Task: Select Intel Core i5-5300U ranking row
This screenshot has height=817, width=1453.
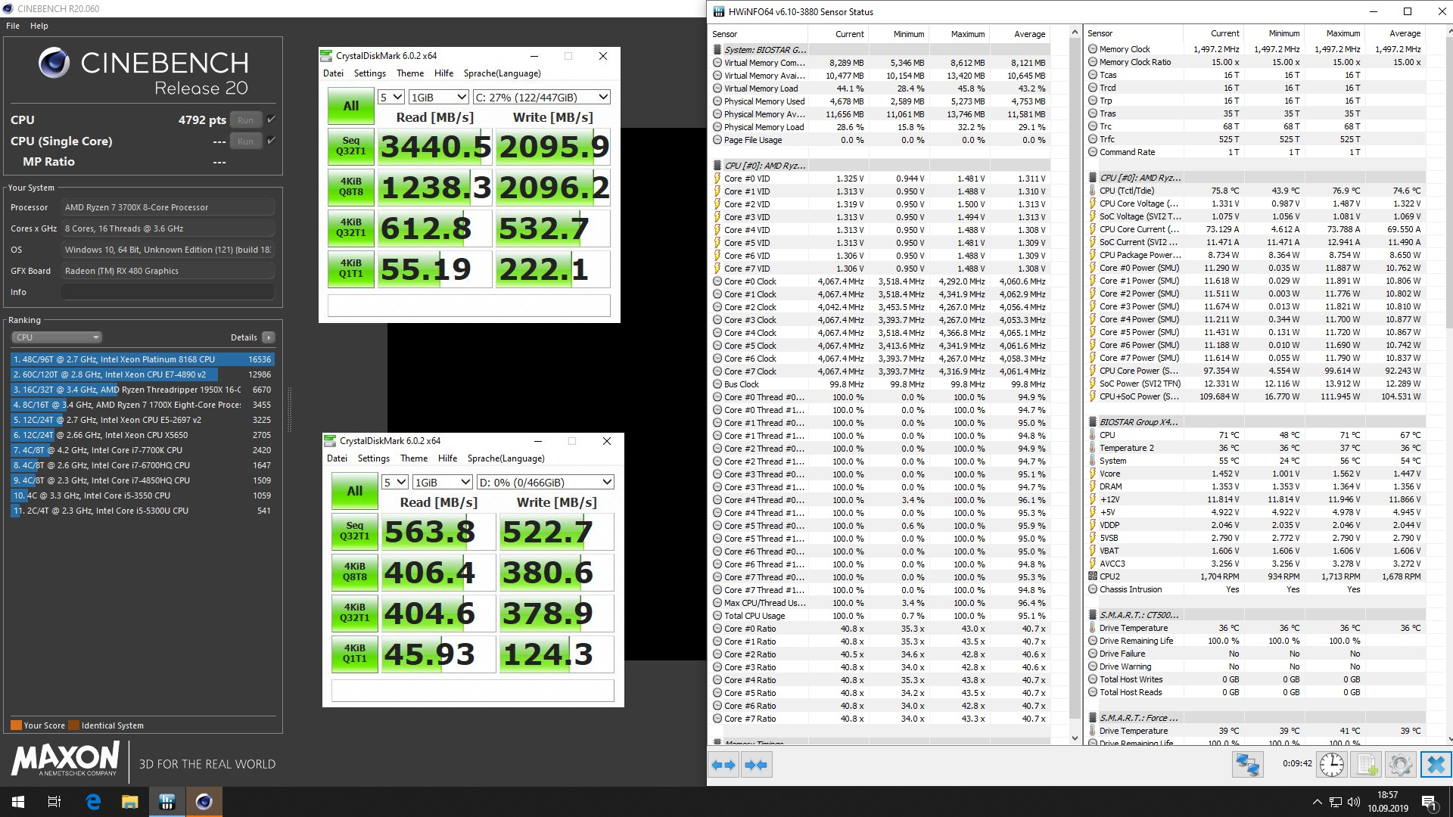Action: point(142,511)
